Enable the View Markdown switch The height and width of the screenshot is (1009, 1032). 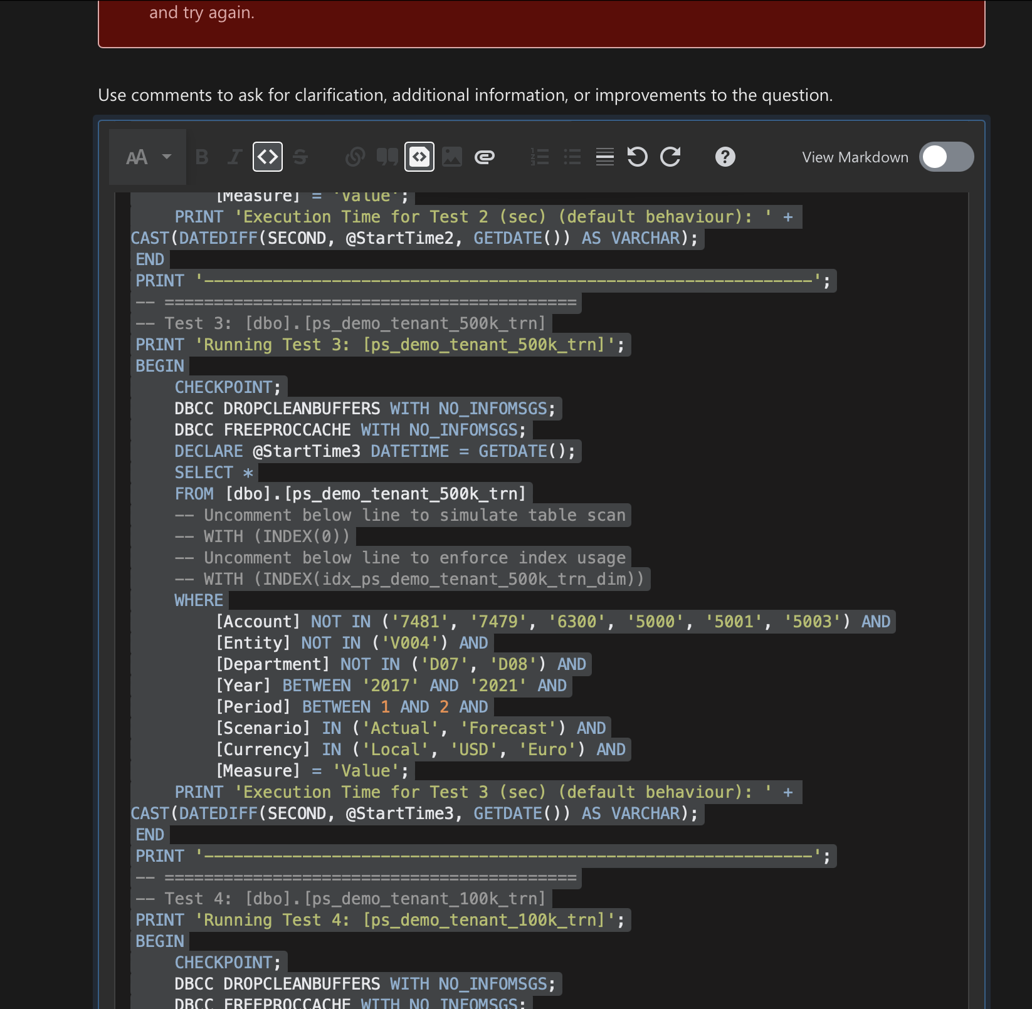click(947, 157)
